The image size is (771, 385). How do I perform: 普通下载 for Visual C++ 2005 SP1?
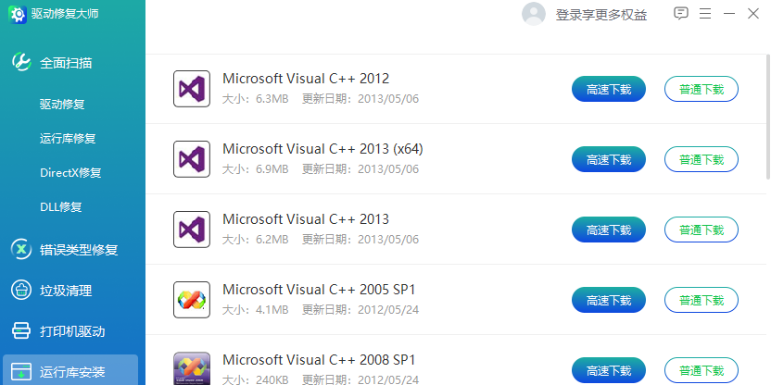tap(701, 300)
